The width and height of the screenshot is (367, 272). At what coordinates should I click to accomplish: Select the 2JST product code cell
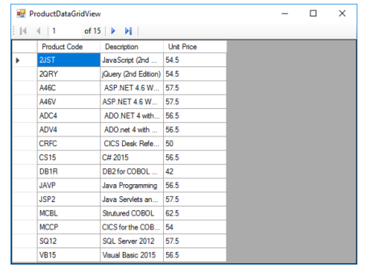pos(68,60)
